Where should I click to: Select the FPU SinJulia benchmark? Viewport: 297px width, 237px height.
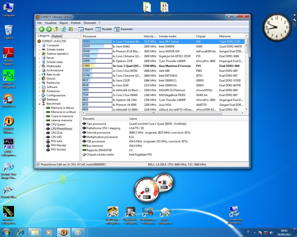pyautogui.click(x=58, y=149)
